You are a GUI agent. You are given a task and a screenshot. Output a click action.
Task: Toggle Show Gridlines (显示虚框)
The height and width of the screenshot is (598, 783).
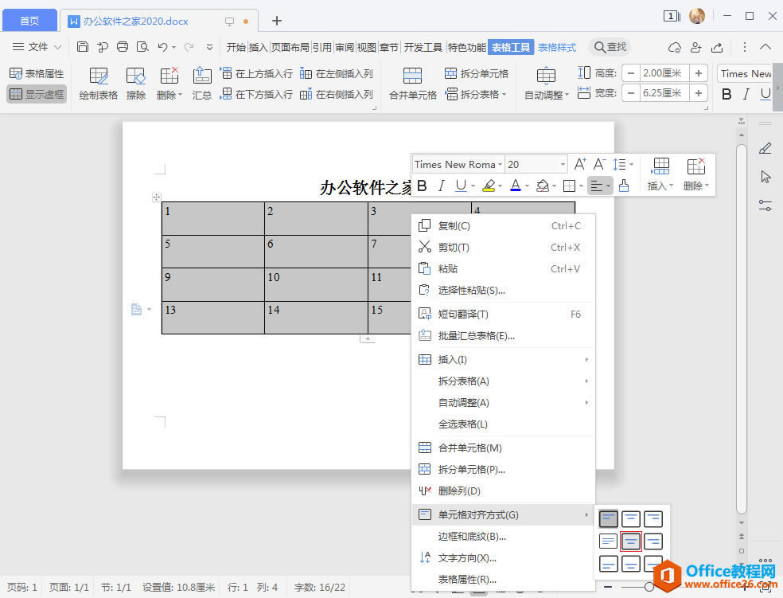tap(37, 94)
